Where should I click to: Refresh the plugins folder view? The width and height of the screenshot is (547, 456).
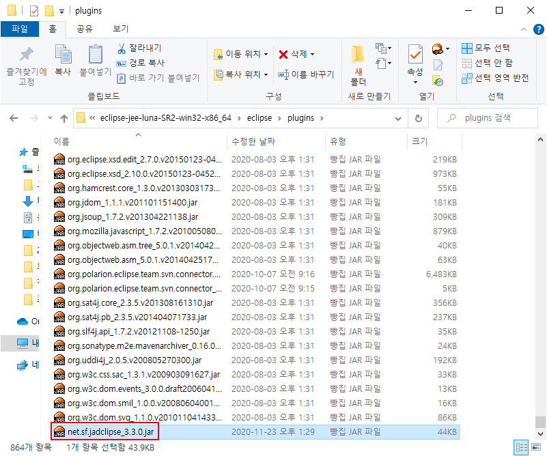(x=418, y=118)
